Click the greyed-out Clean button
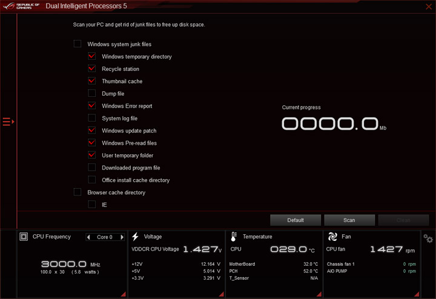436x299 pixels. click(403, 220)
